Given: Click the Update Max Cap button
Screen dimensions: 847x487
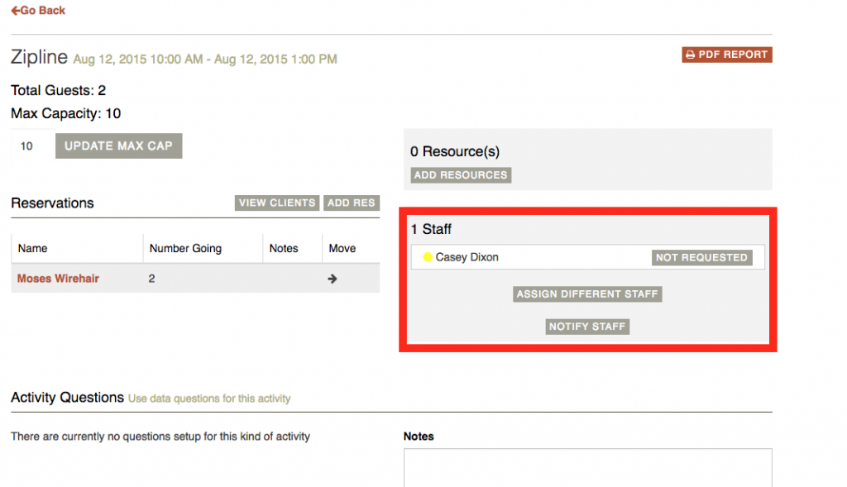Looking at the screenshot, I should 118,146.
